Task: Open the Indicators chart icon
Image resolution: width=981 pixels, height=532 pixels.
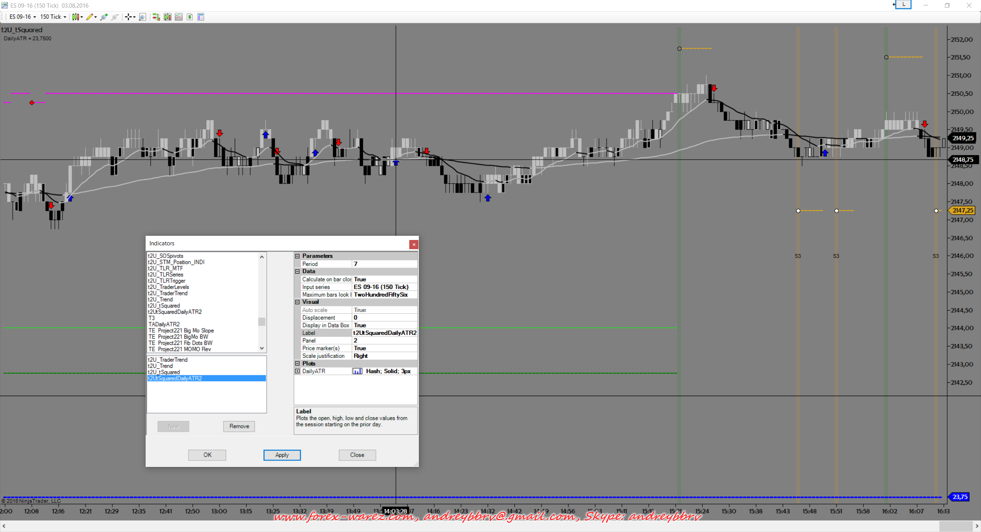Action: click(179, 17)
